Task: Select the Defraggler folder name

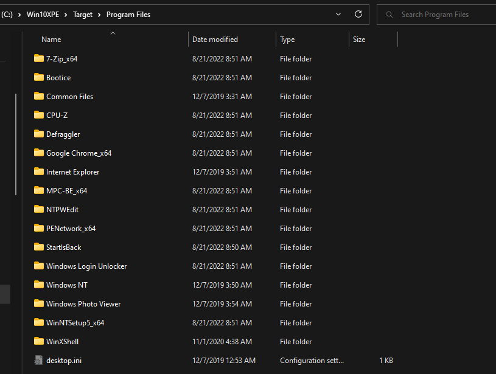Action: pyautogui.click(x=63, y=134)
